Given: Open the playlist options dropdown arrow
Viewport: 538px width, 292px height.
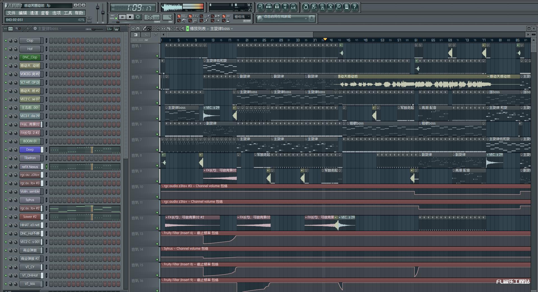Looking at the screenshot, I should pyautogui.click(x=133, y=29).
